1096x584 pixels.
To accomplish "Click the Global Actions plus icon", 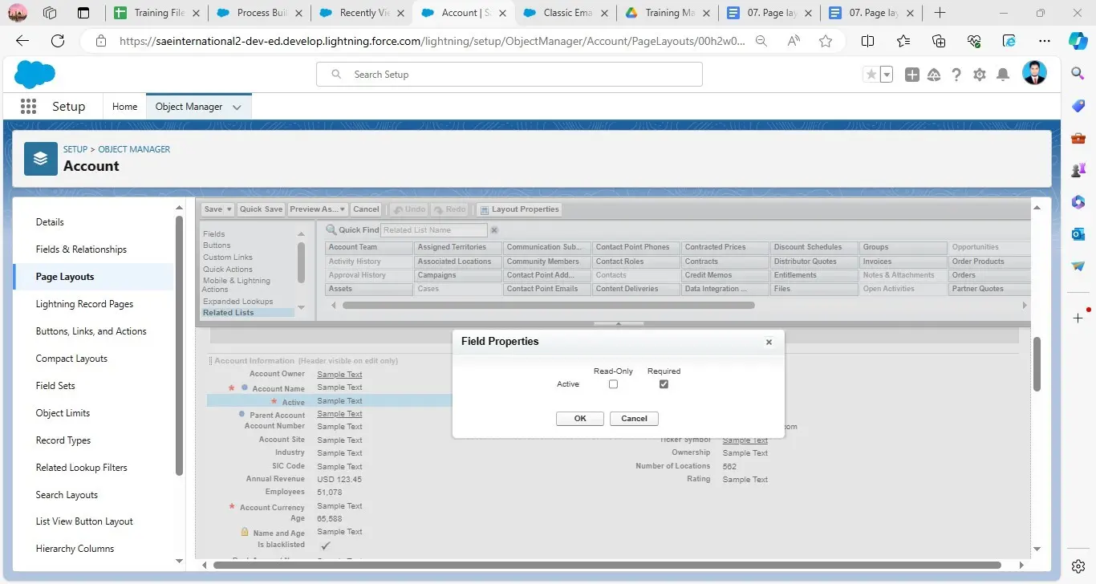I will pos(911,75).
